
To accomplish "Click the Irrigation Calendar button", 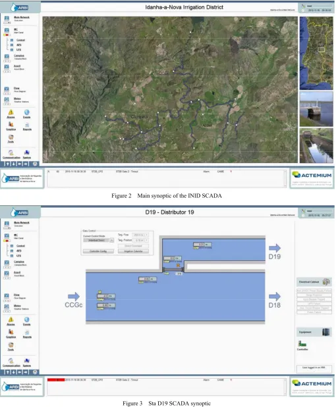I will [x=133, y=251].
